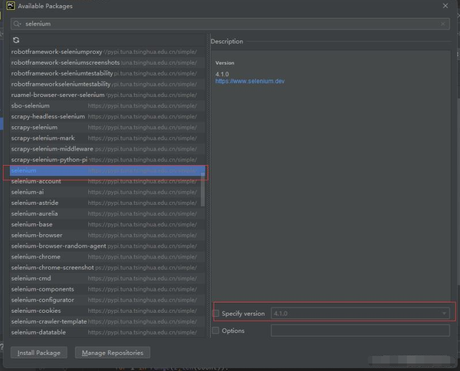
Task: Select selenium-base package
Action: point(107,224)
